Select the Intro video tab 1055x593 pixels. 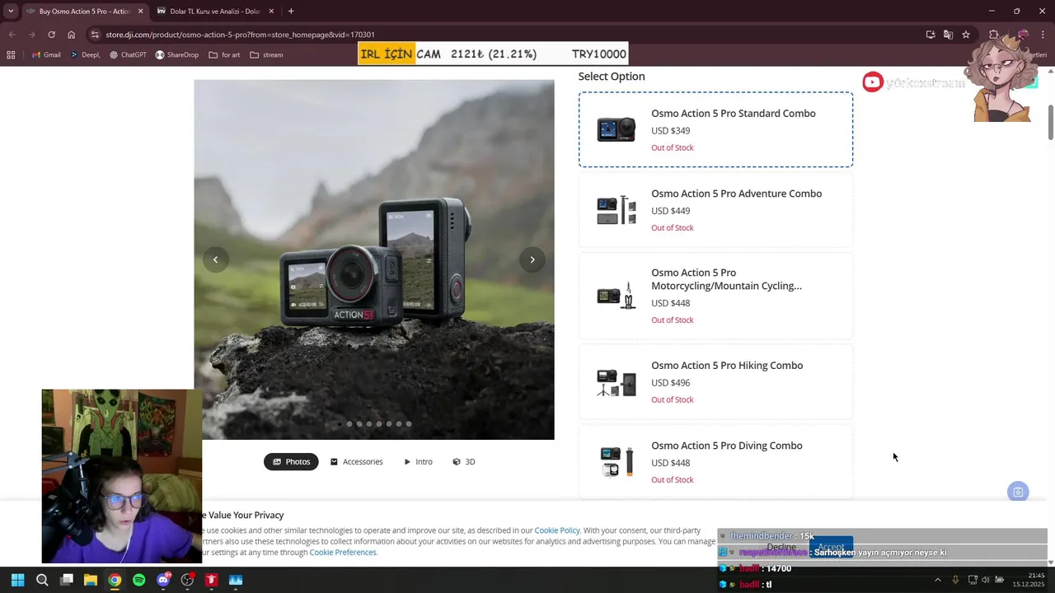click(418, 462)
